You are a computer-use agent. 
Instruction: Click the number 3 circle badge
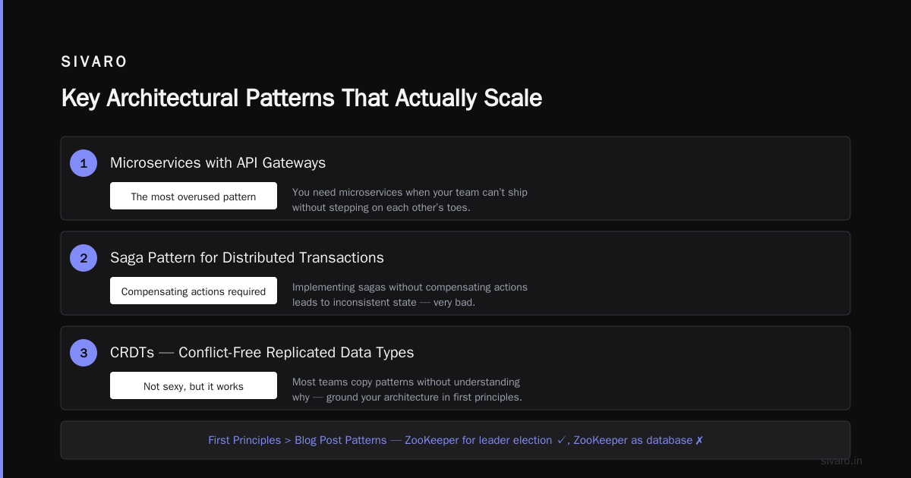(84, 353)
